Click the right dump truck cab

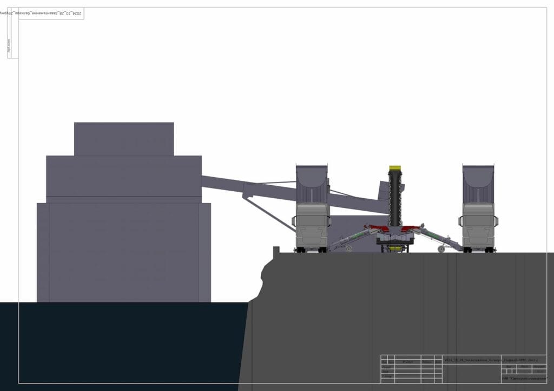tap(478, 227)
